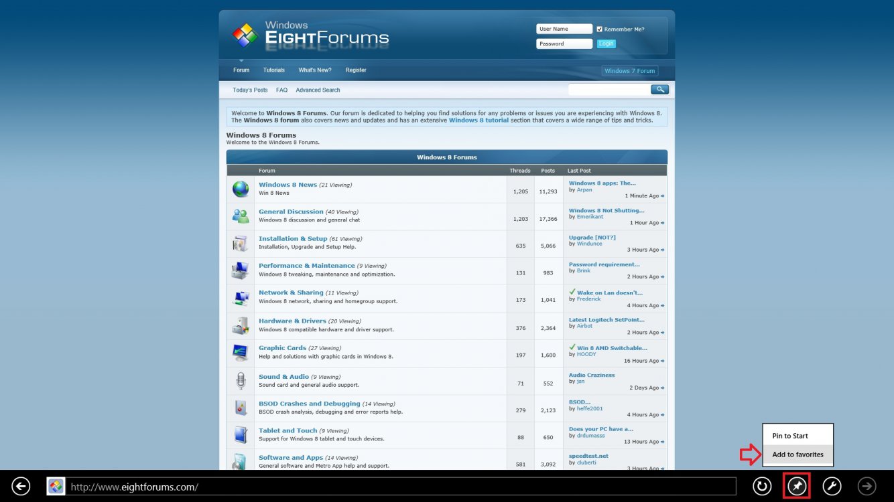Click the Windows 7 Forum button
The height and width of the screenshot is (502, 894).
pos(629,71)
